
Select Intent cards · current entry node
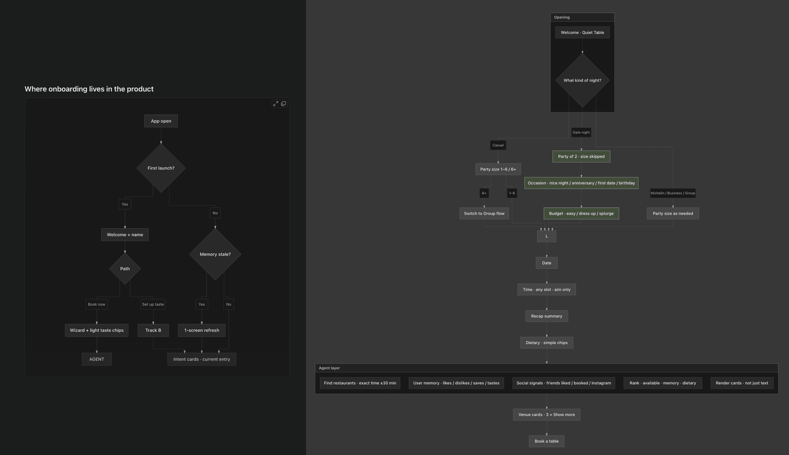(x=202, y=359)
